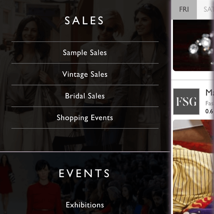Viewport: 214px width, 214px height.
Task: Open the Sample Sales category
Action: pyautogui.click(x=85, y=52)
